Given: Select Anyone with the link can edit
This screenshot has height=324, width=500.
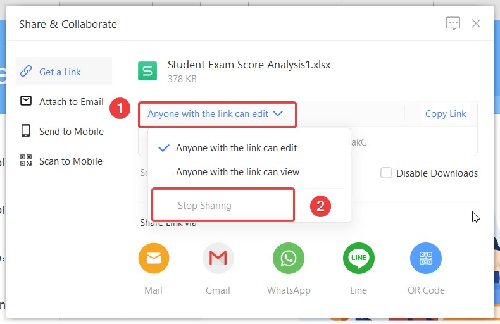Looking at the screenshot, I should tap(236, 148).
